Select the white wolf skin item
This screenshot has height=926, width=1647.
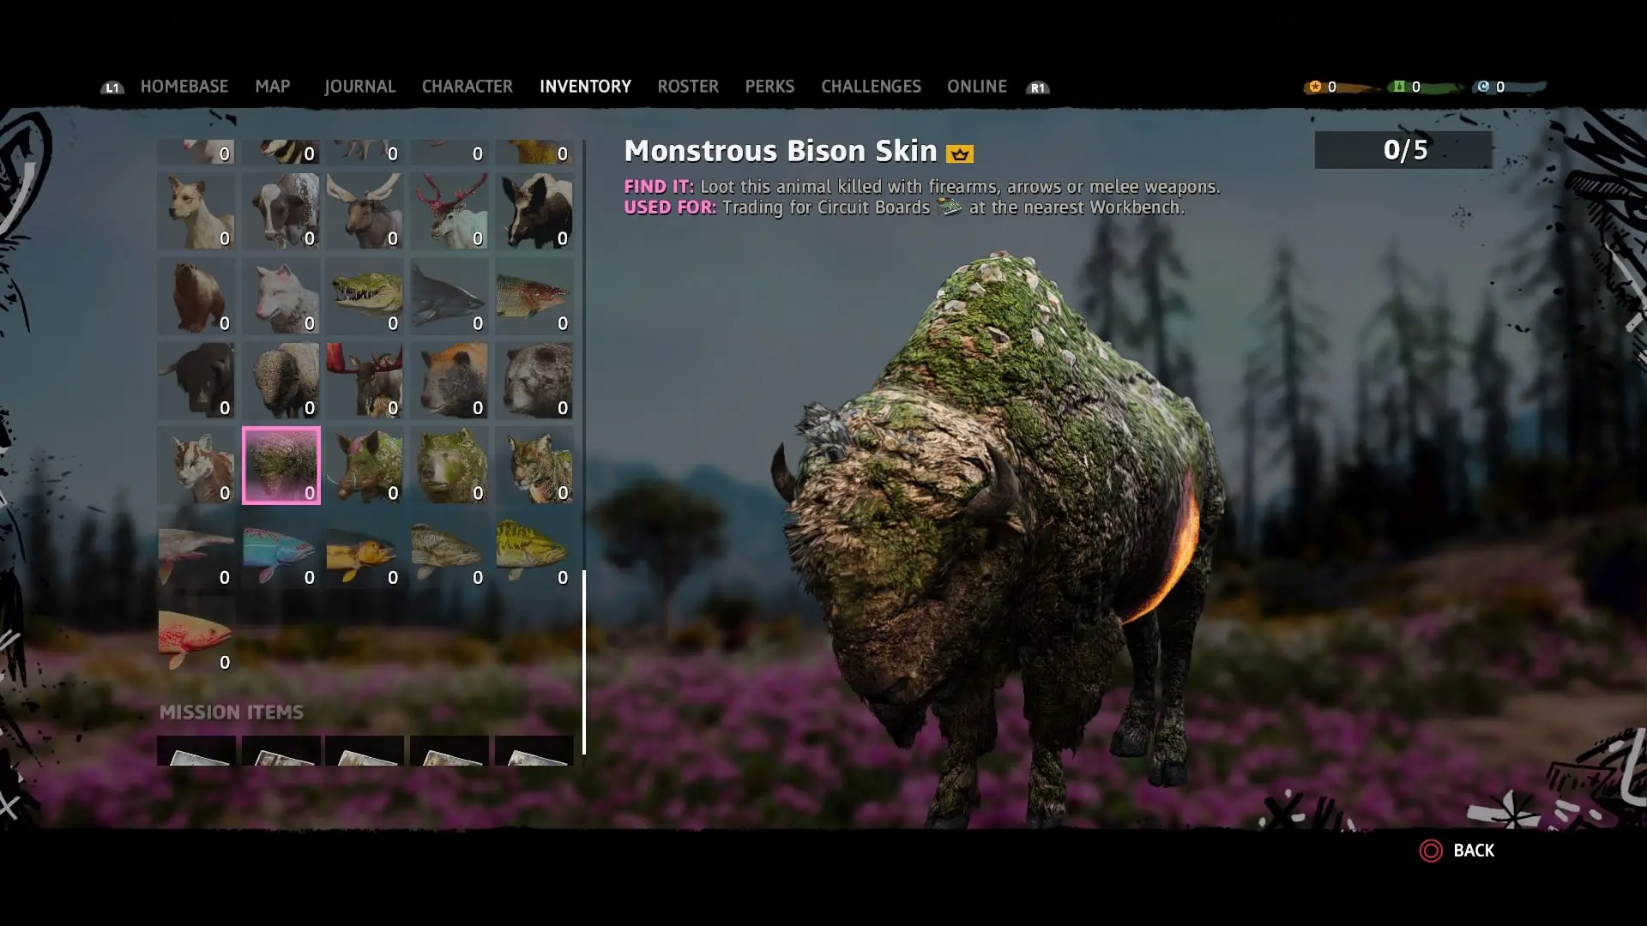pos(281,296)
